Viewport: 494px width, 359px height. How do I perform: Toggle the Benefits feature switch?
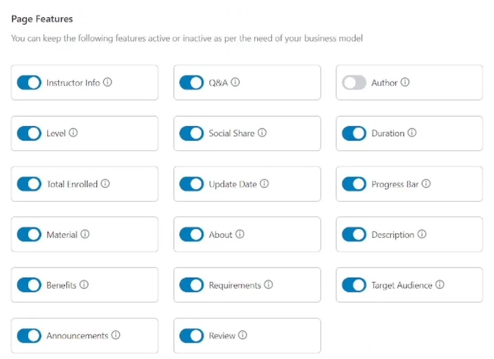[x=29, y=285]
